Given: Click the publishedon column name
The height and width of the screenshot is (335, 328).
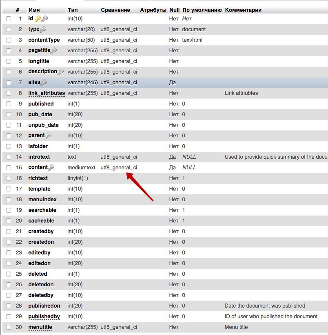Looking at the screenshot, I should click(44, 306).
